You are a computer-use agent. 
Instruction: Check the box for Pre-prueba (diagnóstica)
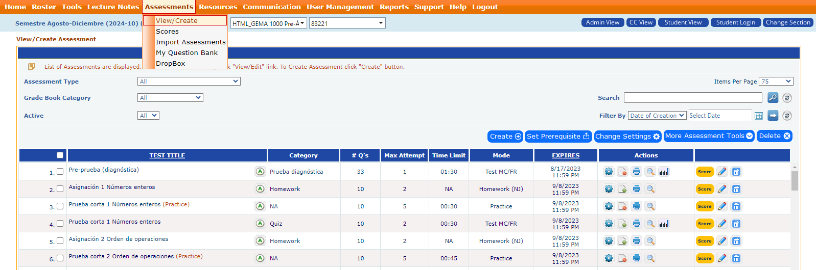pyautogui.click(x=60, y=172)
